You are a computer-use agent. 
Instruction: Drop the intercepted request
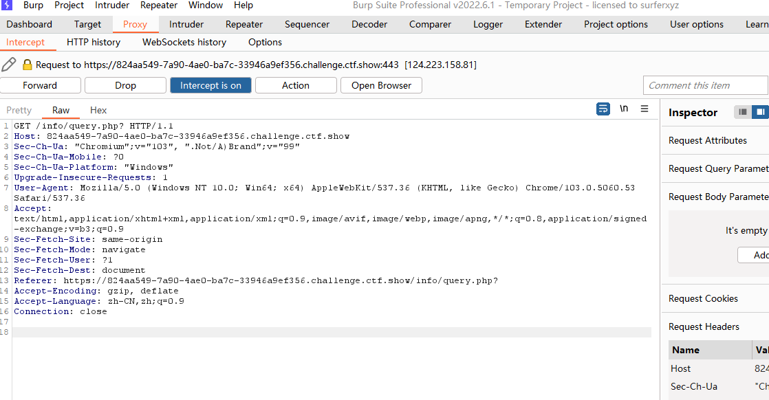pos(126,85)
